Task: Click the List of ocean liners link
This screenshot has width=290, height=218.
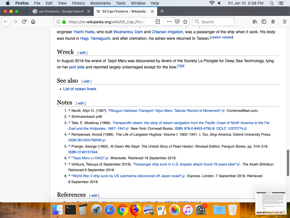Action: [x=80, y=89]
